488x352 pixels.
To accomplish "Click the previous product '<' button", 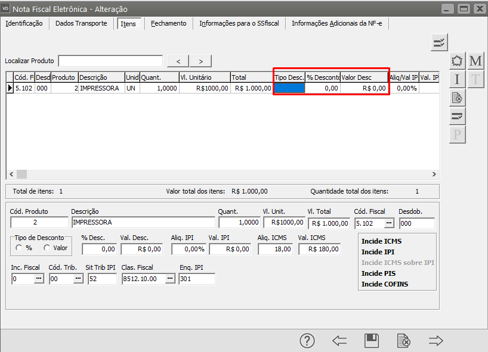I will (x=178, y=61).
